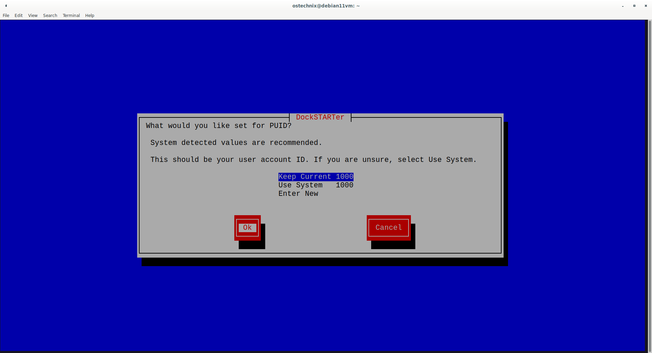Choose the Enter New option

point(298,194)
